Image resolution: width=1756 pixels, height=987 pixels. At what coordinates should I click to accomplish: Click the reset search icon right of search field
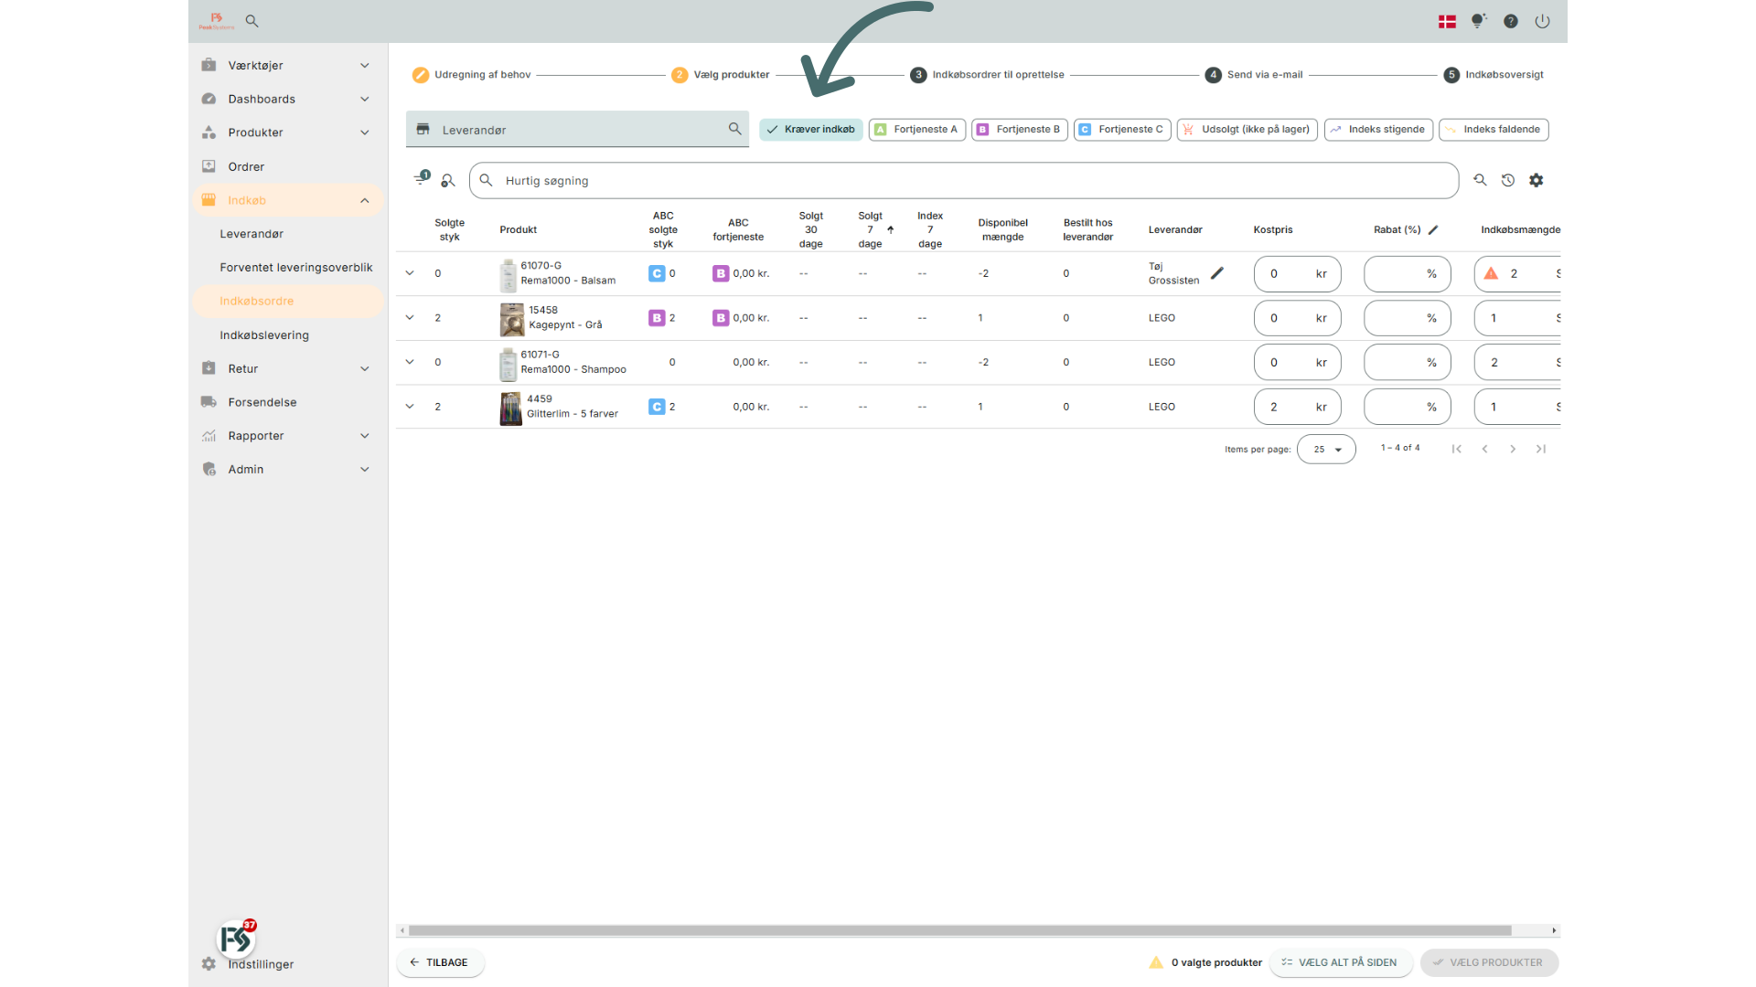(1480, 180)
